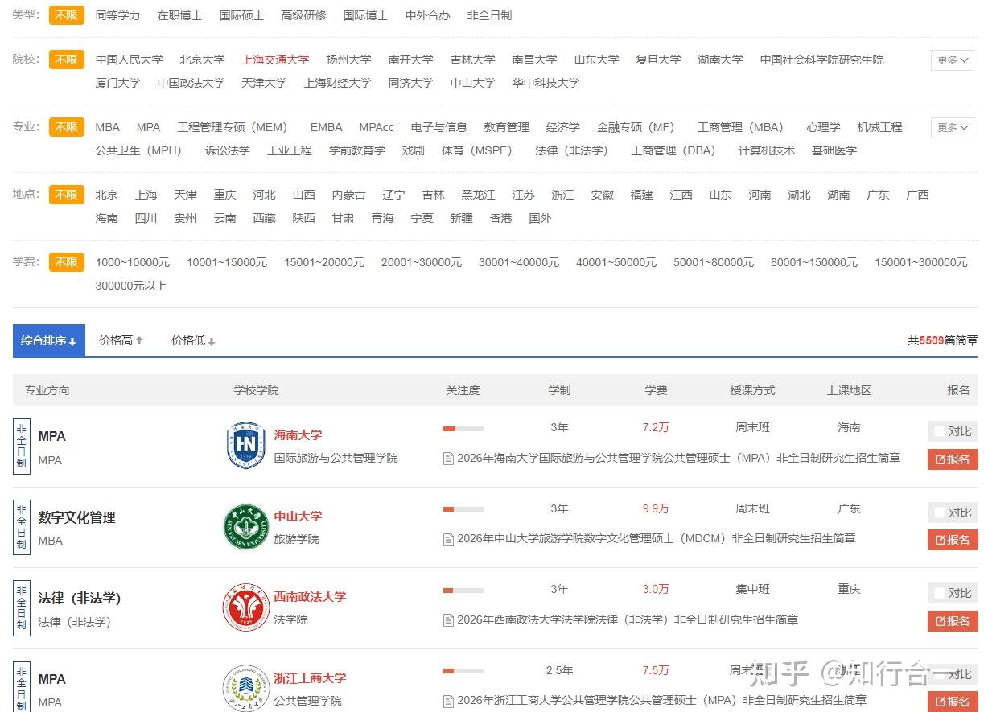Filter major by 计算机技术

[766, 150]
